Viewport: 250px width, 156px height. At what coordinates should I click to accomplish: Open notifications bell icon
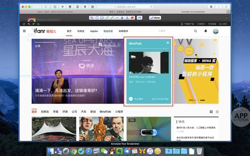click(206, 31)
